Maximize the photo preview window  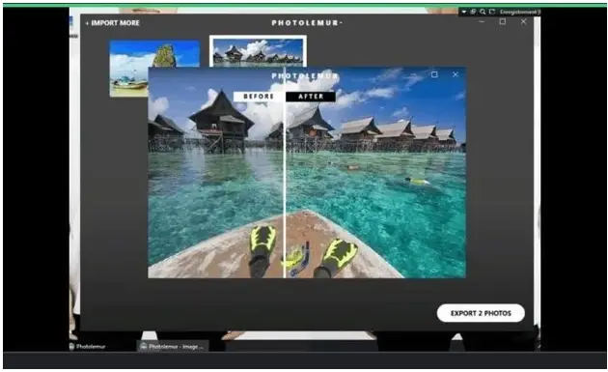(x=434, y=74)
